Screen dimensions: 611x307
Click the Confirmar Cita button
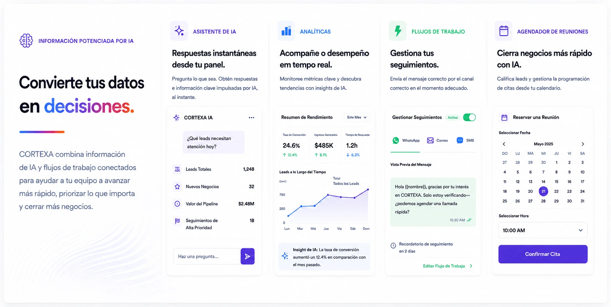point(543,254)
